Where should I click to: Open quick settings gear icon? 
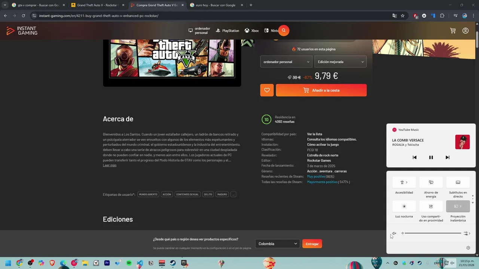tap(468, 248)
